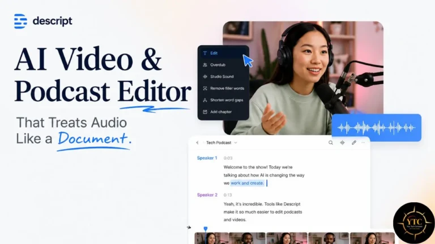Screen dimensions: 435x244
Task: Click the Edit text cursor icon
Action: (204, 53)
